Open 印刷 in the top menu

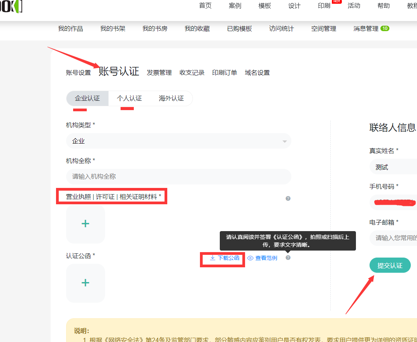[324, 6]
